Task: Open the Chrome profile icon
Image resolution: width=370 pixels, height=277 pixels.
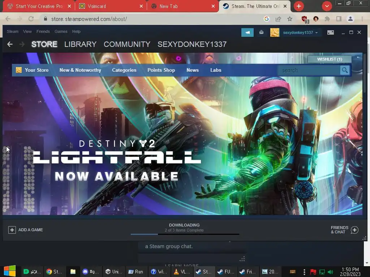Action: point(350,19)
